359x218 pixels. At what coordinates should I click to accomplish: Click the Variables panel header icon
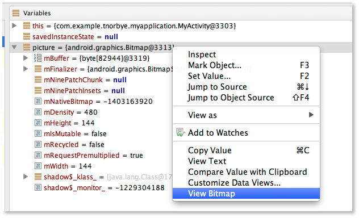pyautogui.click(x=16, y=13)
